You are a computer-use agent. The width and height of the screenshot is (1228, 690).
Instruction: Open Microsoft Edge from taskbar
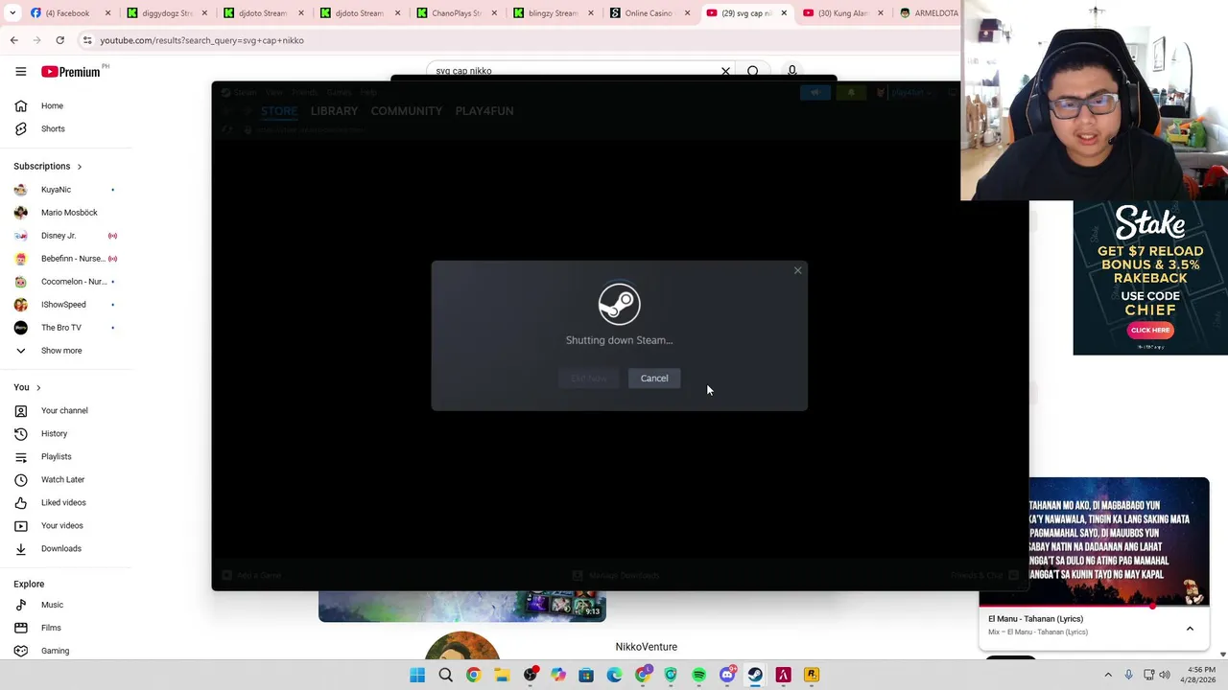[x=614, y=675]
